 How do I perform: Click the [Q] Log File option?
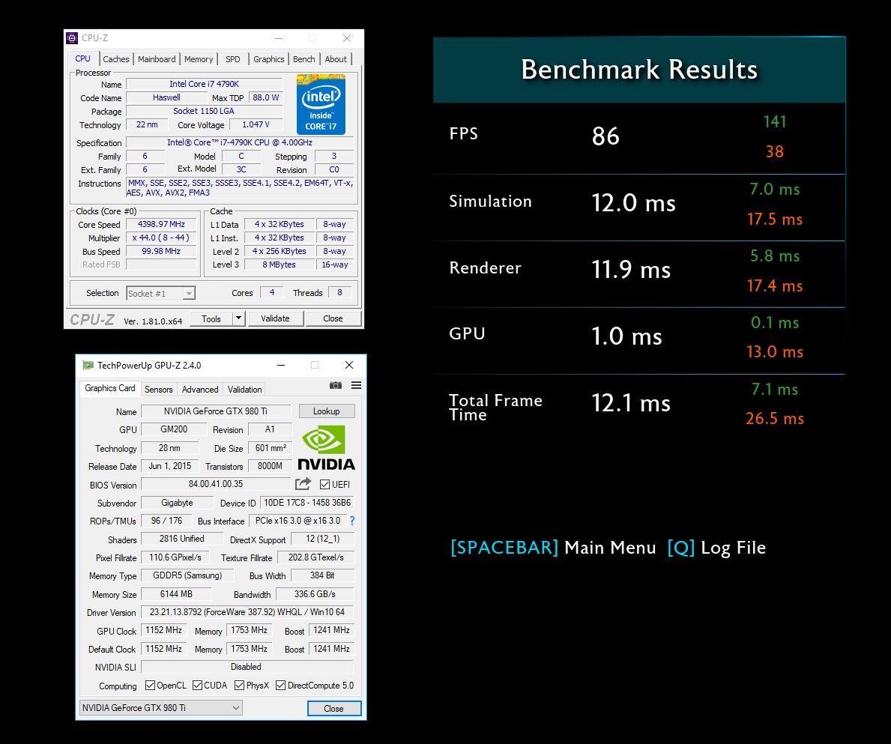[x=716, y=548]
